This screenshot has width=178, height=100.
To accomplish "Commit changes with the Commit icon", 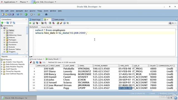I will [x=50, y=23].
